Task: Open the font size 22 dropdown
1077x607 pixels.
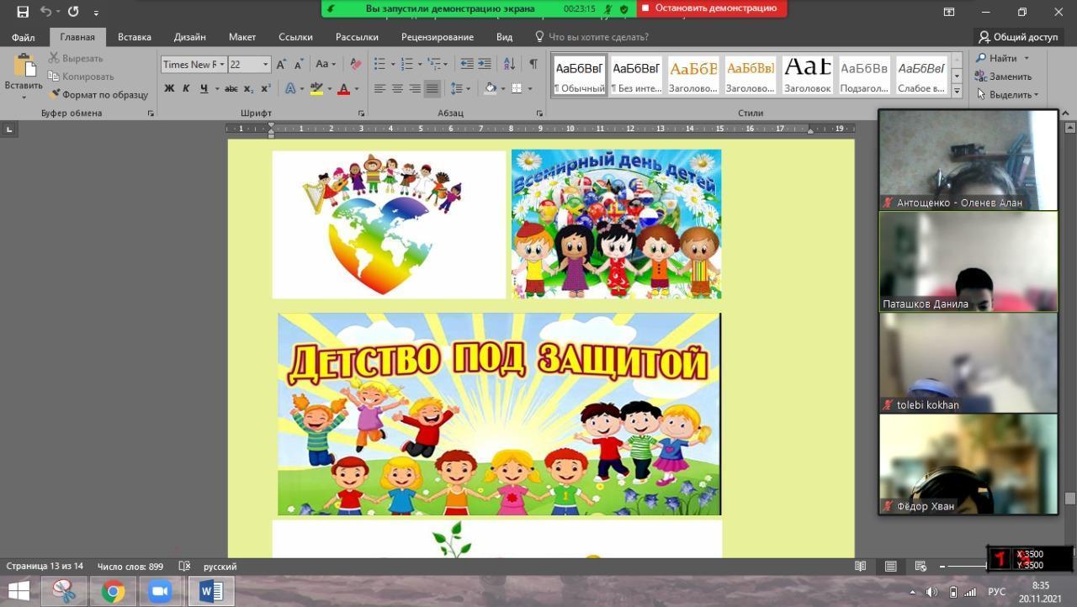Action: pyautogui.click(x=266, y=65)
